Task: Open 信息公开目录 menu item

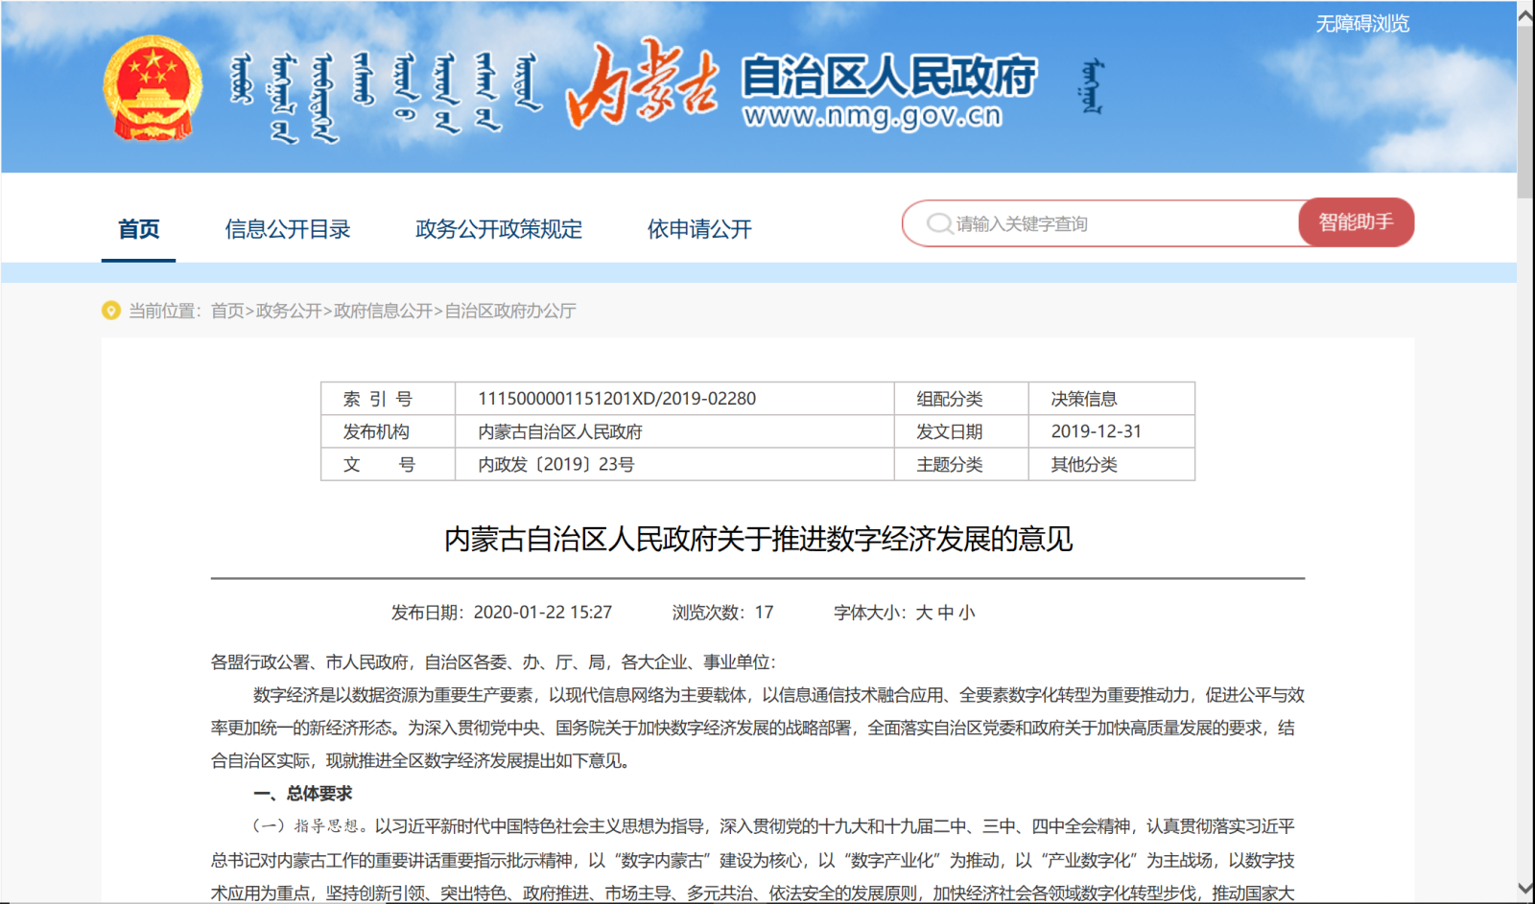Action: [x=288, y=230]
